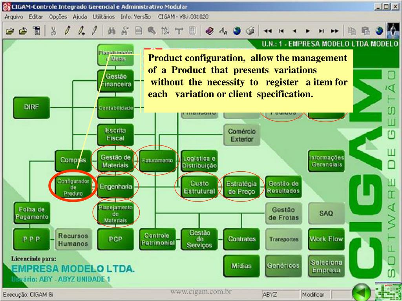Open Estratégia de Preço
Image resolution: width=402 pixels, height=301 pixels.
tap(241, 187)
